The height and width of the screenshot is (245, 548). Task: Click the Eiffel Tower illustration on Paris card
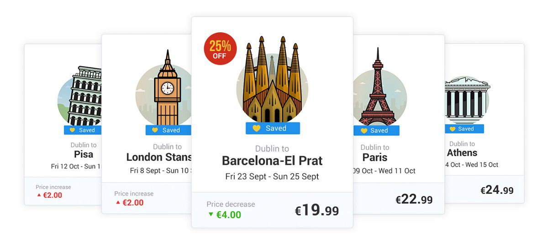pyautogui.click(x=377, y=91)
